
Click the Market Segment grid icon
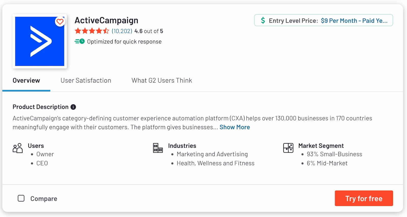288,148
